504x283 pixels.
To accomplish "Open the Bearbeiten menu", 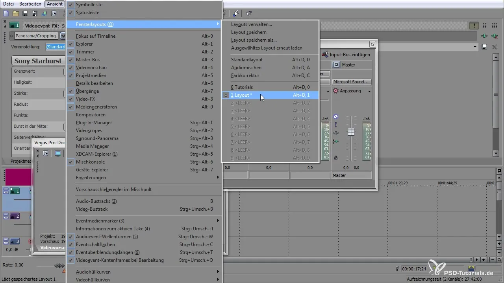I will (x=30, y=4).
